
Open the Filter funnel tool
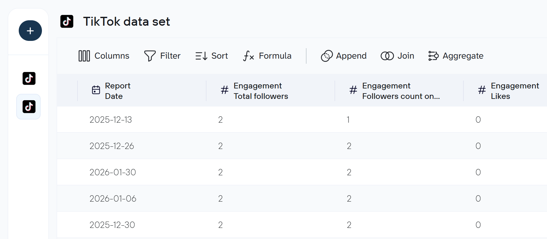(162, 56)
